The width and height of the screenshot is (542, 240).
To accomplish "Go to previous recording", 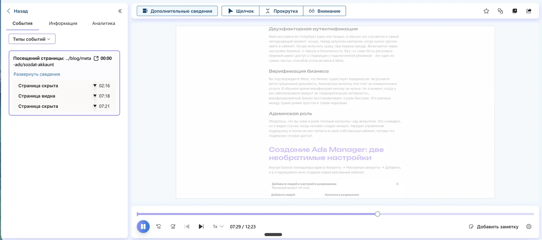I will coord(187,226).
